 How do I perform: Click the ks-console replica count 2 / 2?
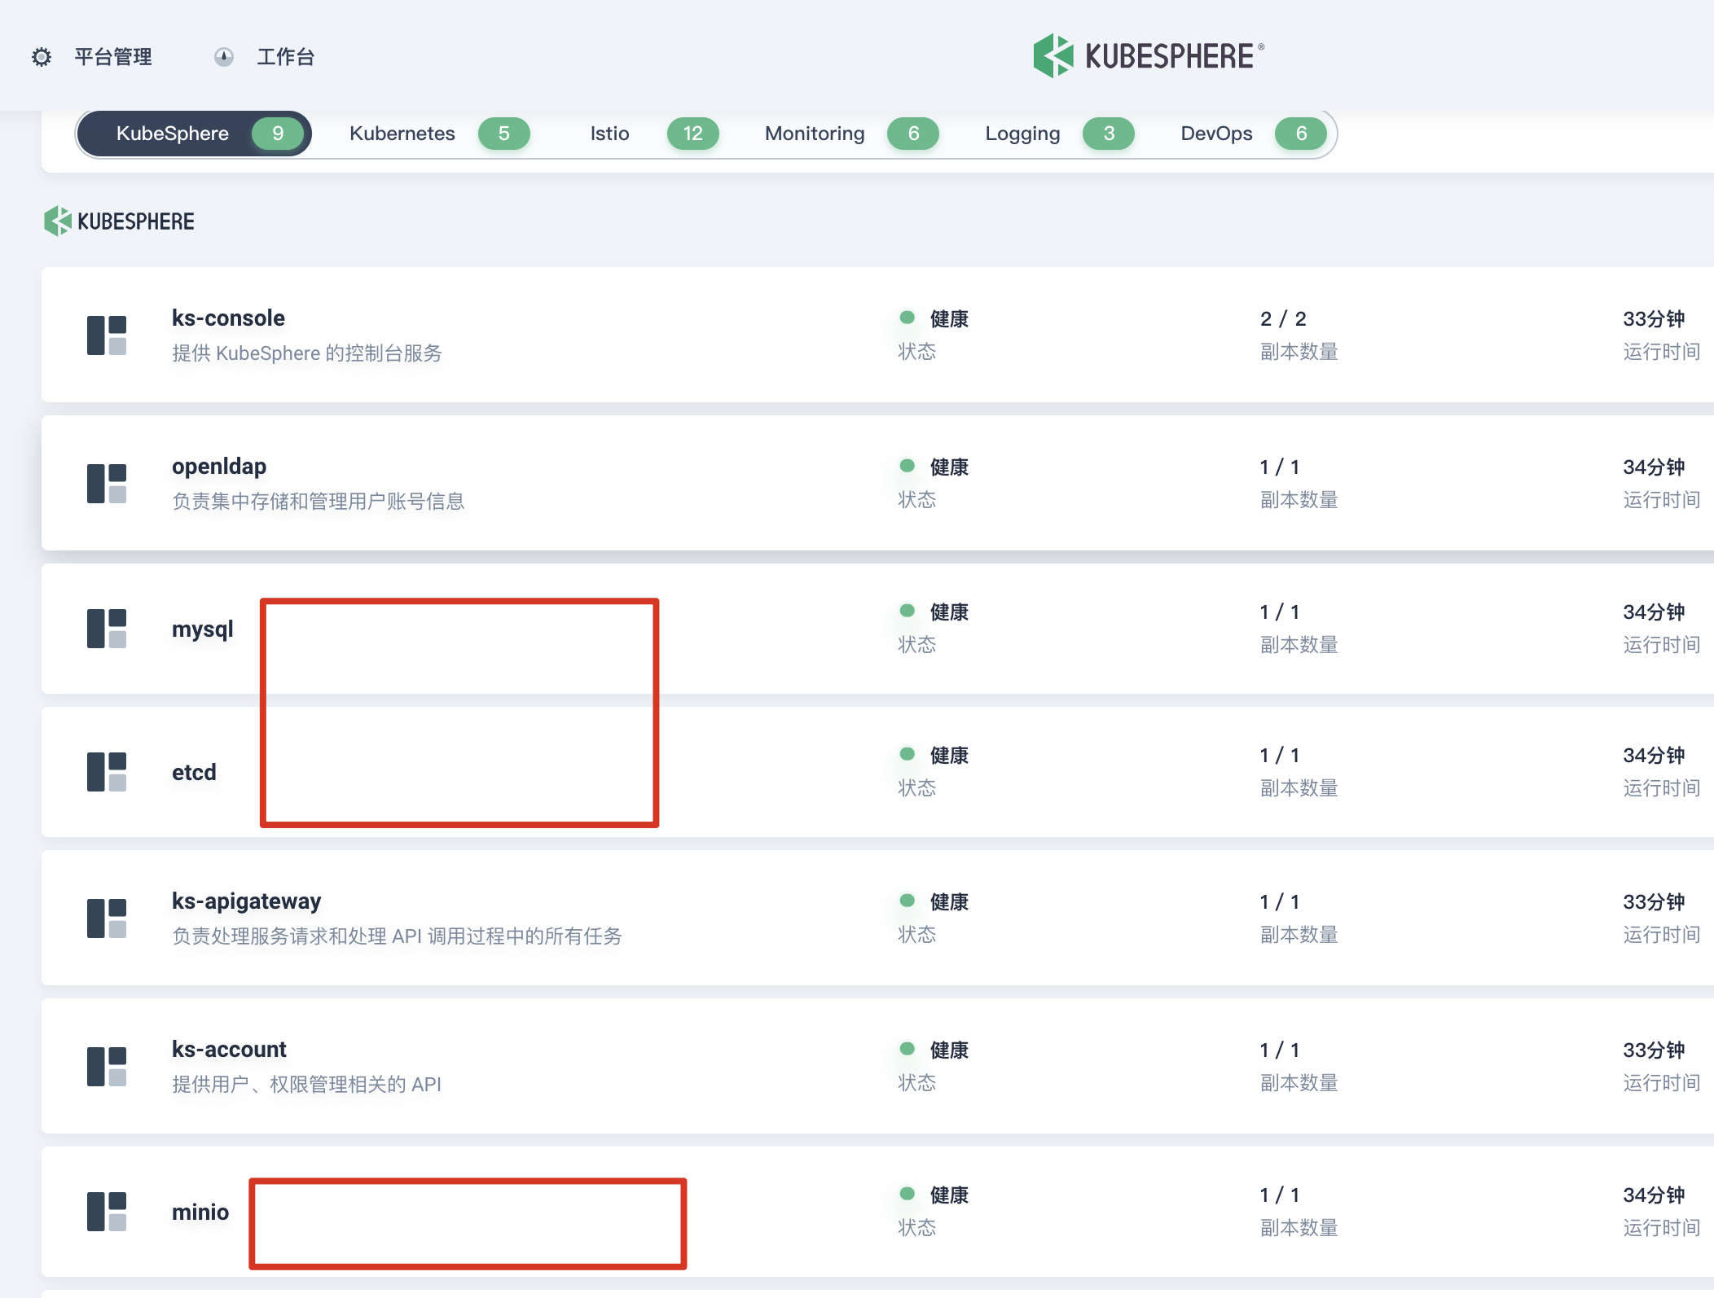tap(1283, 318)
